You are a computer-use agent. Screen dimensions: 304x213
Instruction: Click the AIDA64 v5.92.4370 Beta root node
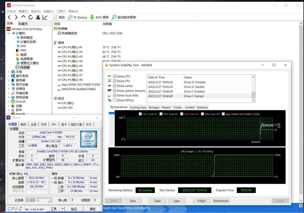pyautogui.click(x=27, y=29)
